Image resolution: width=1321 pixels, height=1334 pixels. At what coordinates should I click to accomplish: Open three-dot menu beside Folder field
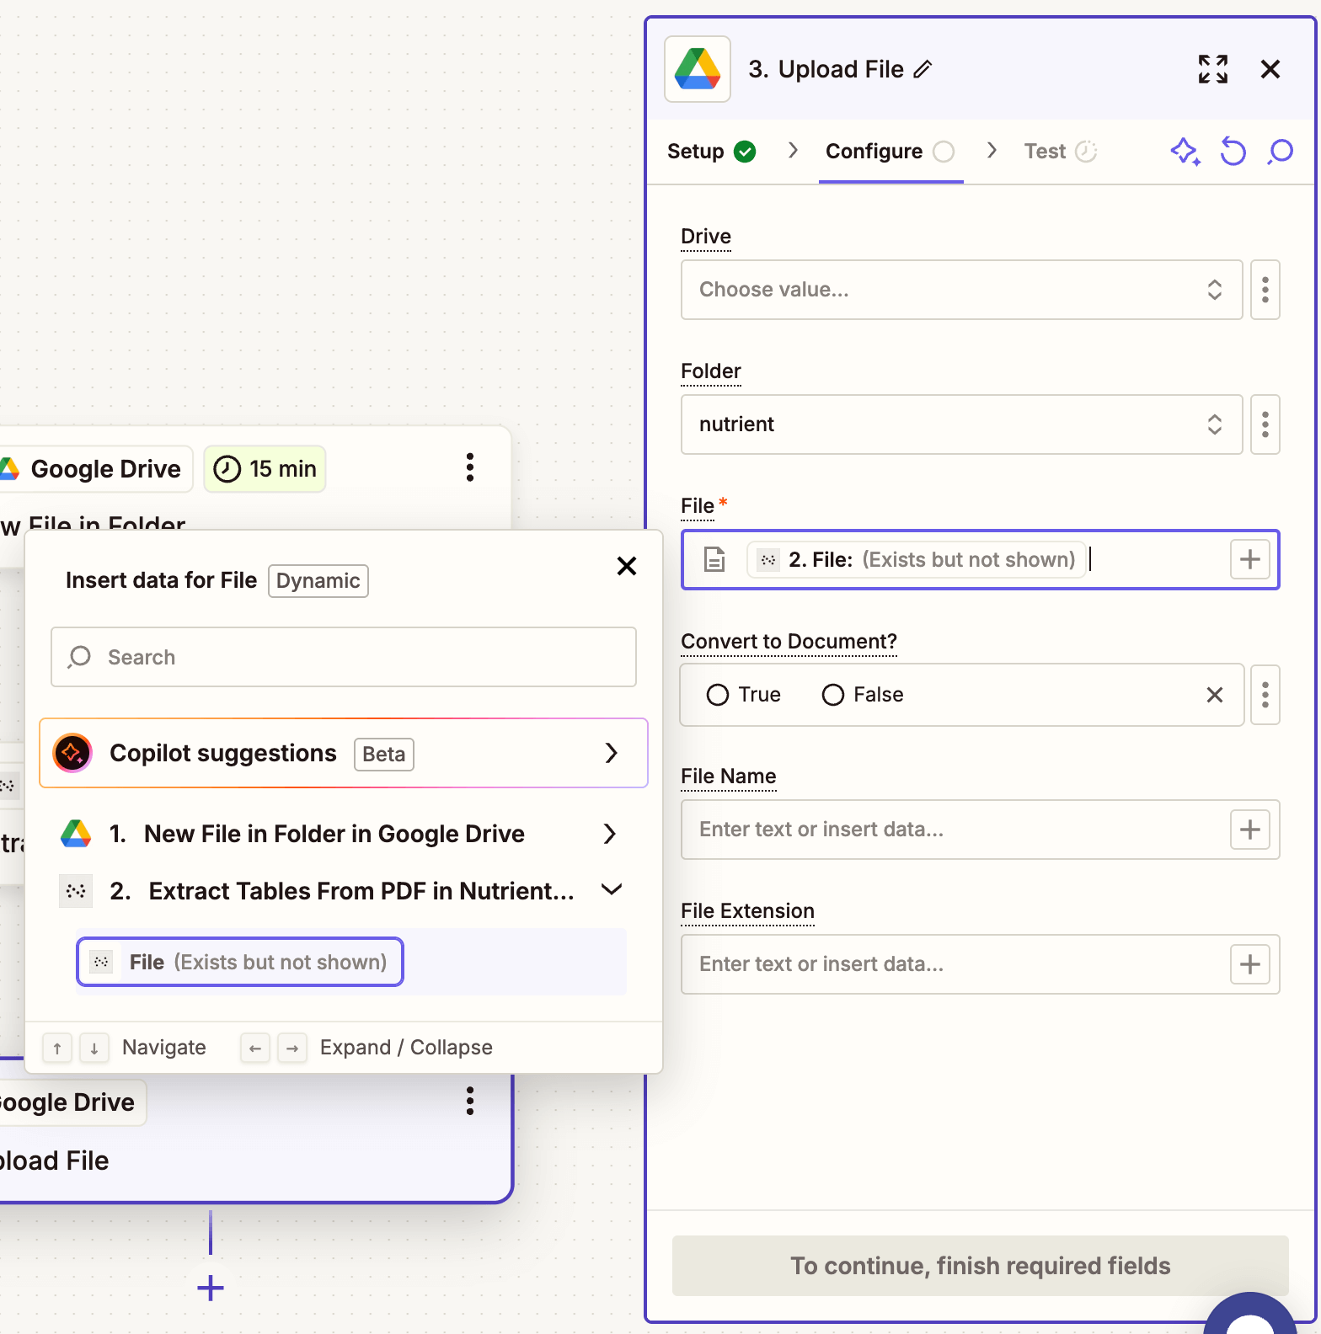tap(1265, 424)
